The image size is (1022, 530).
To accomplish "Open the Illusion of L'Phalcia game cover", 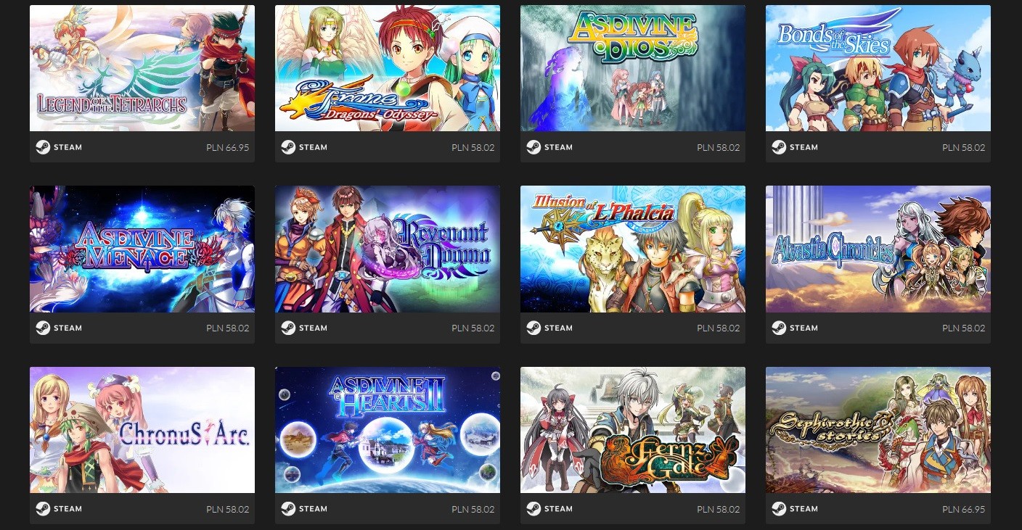I will click(633, 249).
